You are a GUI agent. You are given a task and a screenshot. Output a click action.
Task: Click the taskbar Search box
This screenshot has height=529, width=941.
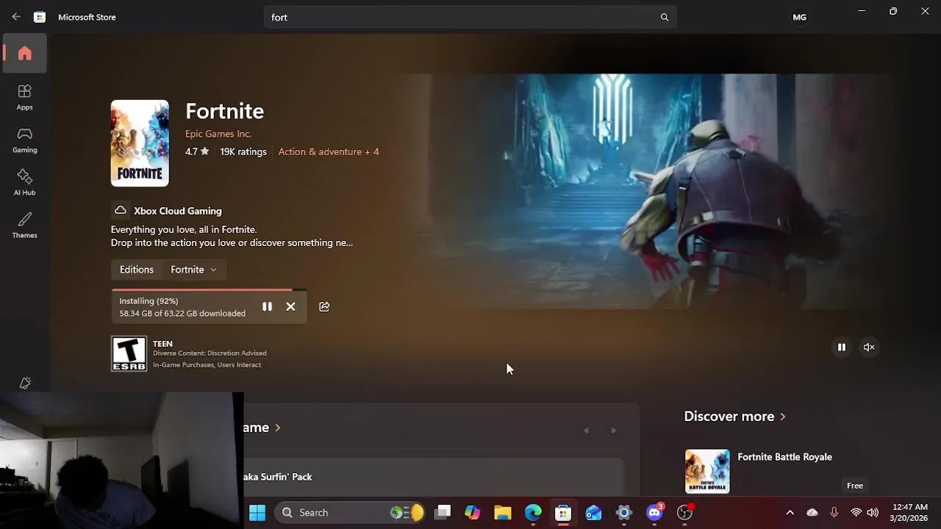pyautogui.click(x=349, y=512)
